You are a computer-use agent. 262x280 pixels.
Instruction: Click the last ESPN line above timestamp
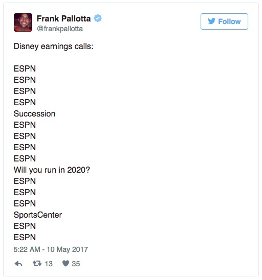click(x=25, y=237)
